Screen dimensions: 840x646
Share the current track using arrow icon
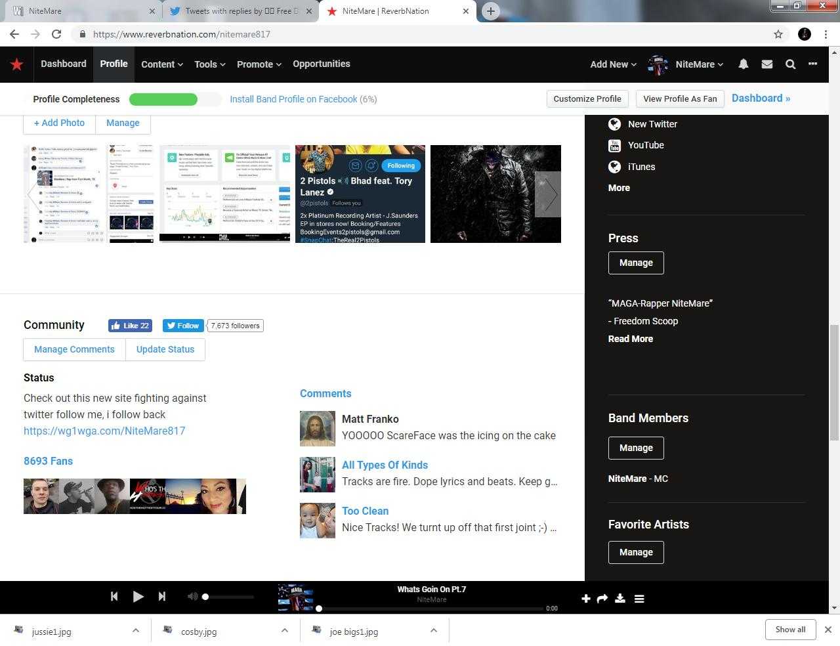pyautogui.click(x=602, y=598)
